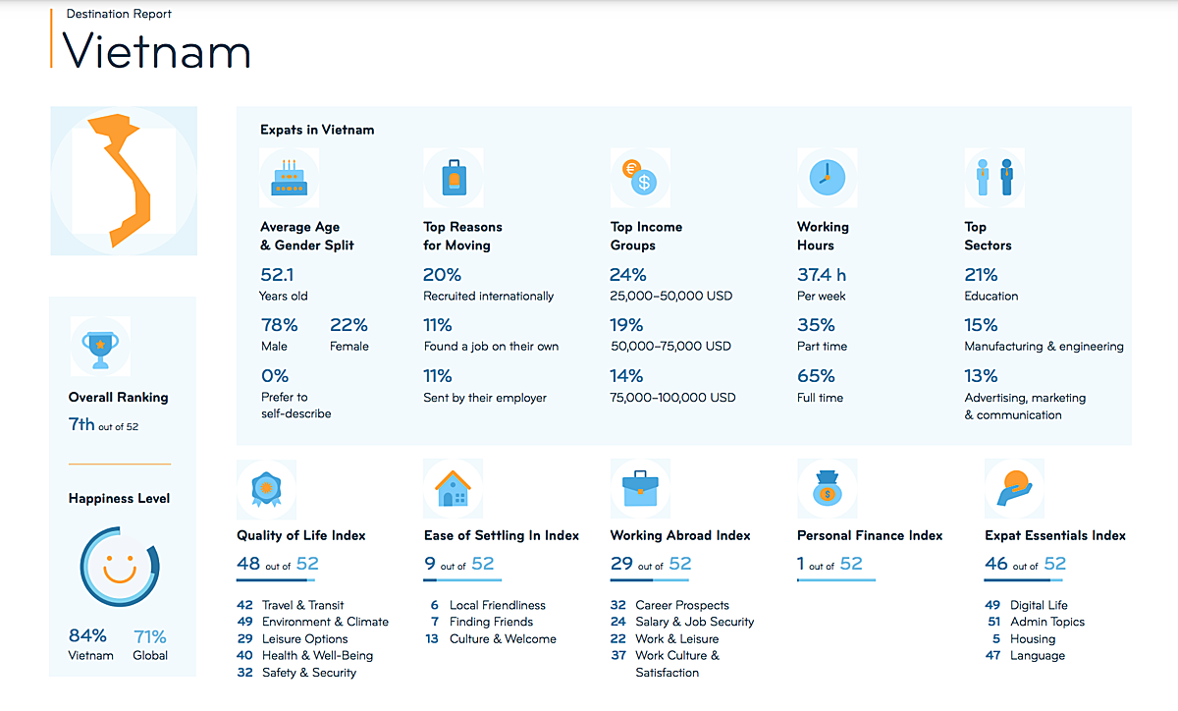Click the Local Friendliness ranking row
The image size is (1178, 711).
pos(488,605)
